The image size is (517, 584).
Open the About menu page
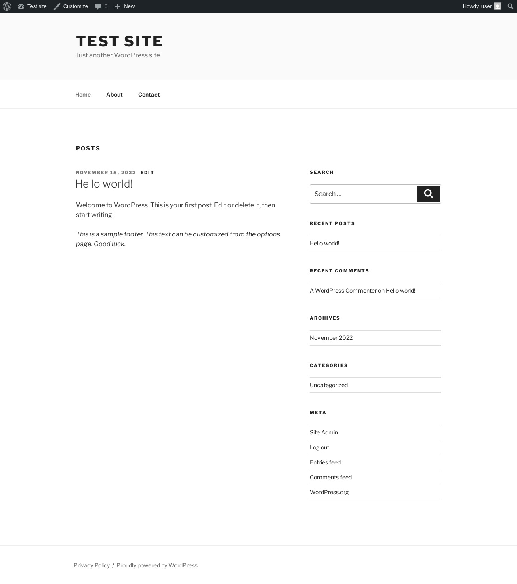[114, 95]
